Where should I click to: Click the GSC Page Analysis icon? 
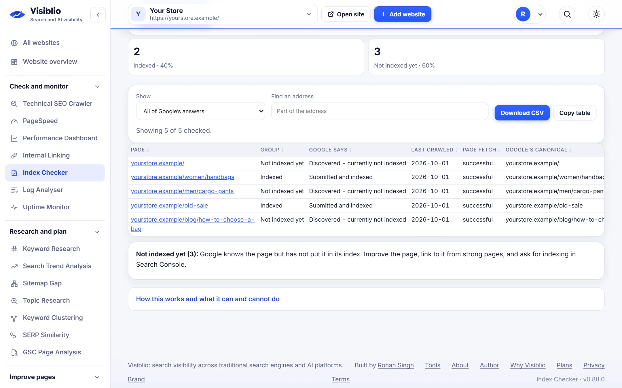click(x=14, y=352)
